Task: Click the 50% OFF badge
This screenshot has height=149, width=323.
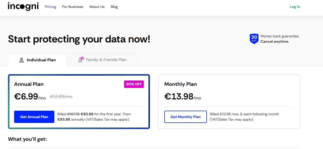Action: pyautogui.click(x=134, y=84)
